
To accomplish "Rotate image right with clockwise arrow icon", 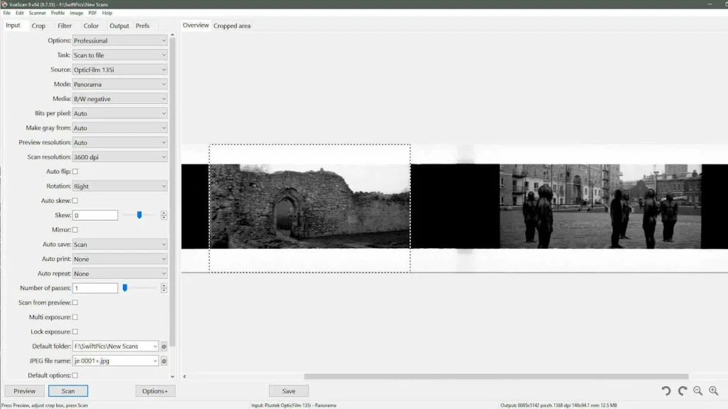I will point(682,391).
